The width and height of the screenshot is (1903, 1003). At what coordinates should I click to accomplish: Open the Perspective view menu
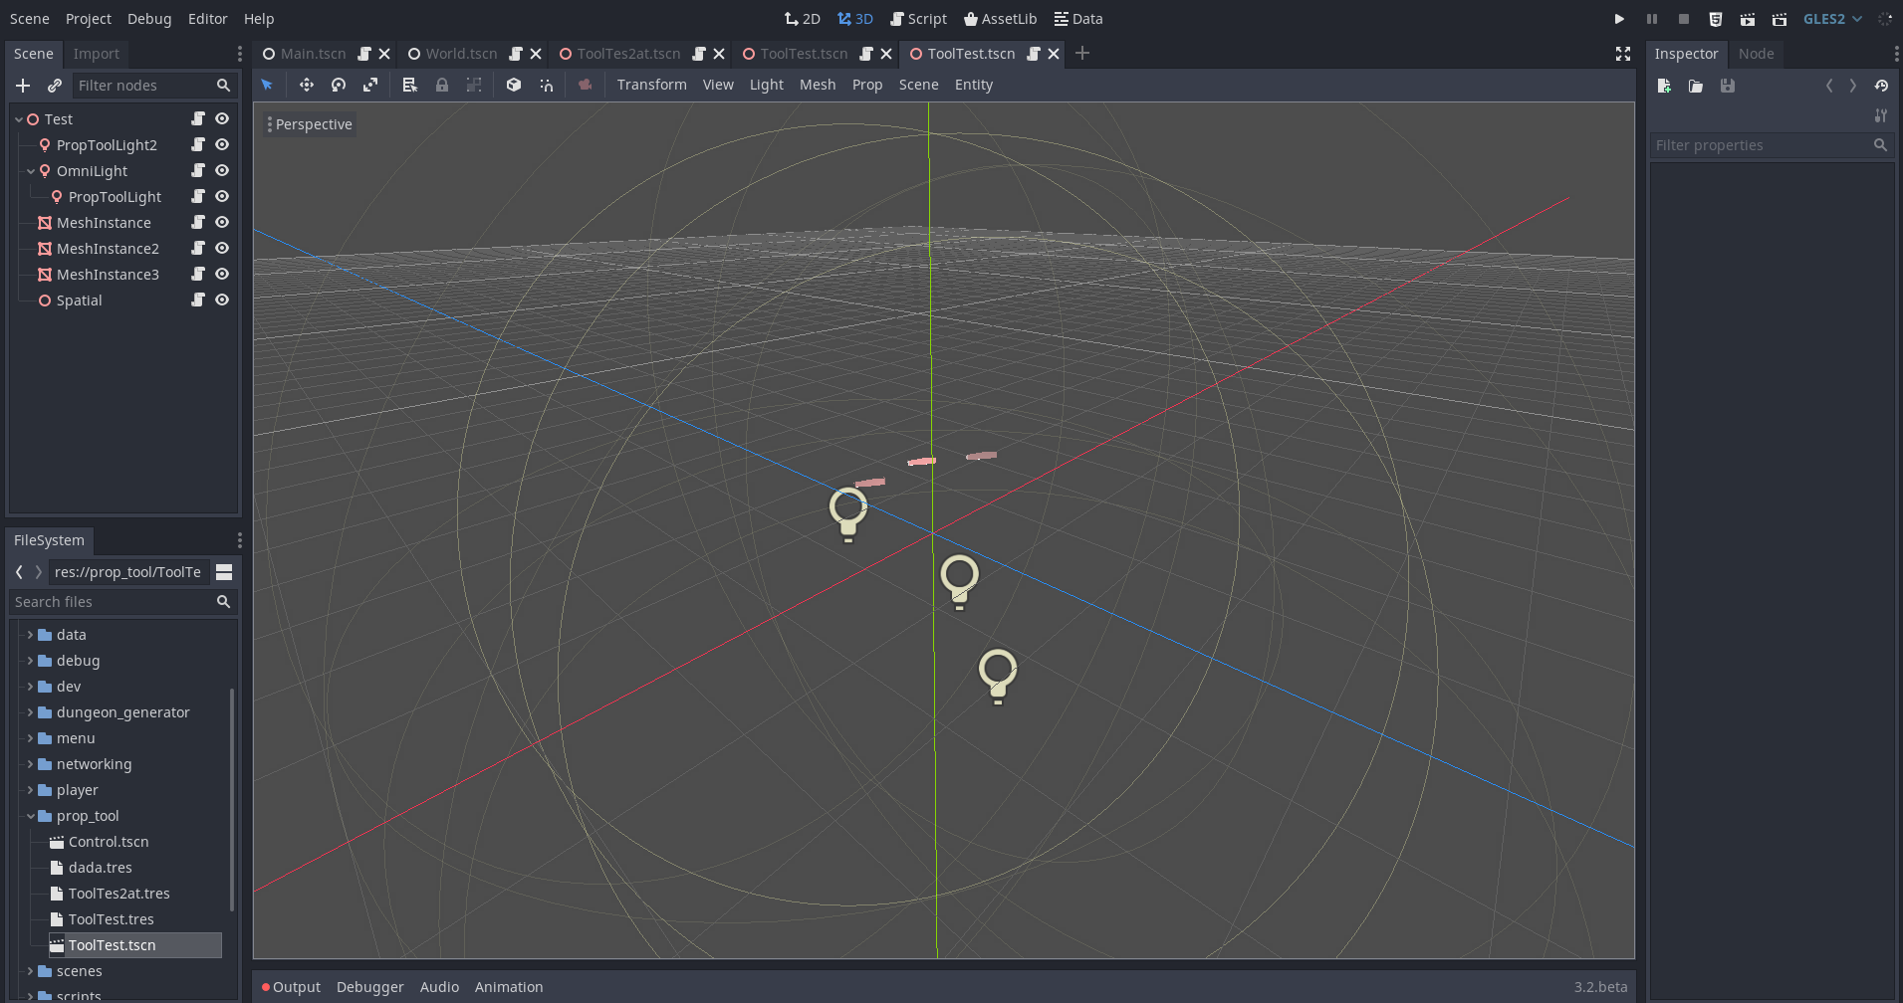click(x=310, y=124)
